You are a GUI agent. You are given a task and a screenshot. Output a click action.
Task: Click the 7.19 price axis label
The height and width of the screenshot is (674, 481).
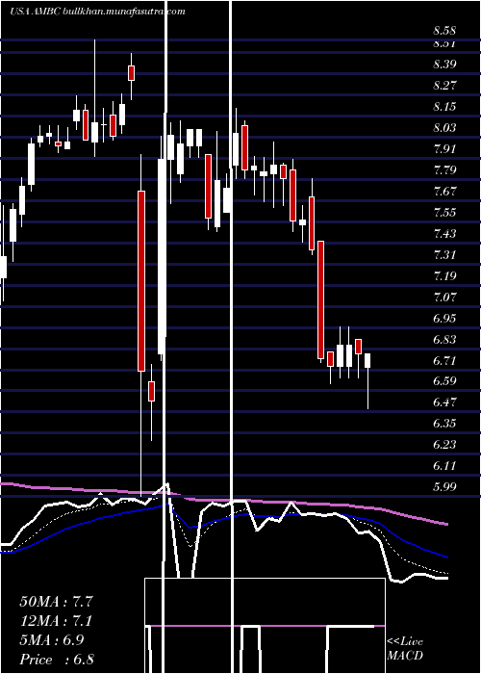tap(444, 275)
